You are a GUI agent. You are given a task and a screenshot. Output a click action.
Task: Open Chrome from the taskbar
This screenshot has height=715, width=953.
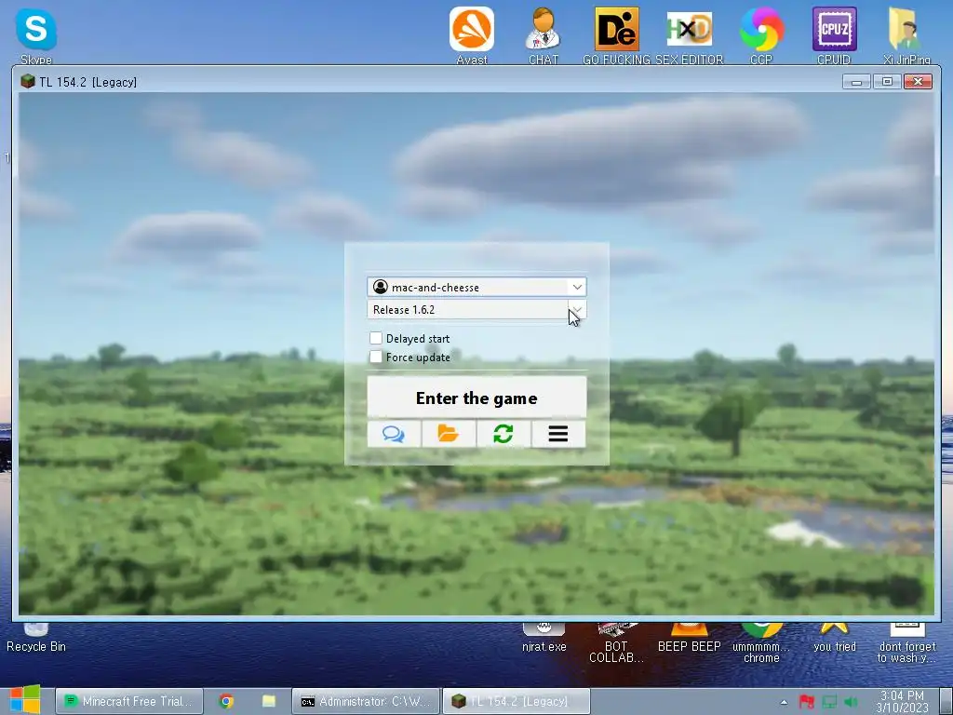point(226,701)
